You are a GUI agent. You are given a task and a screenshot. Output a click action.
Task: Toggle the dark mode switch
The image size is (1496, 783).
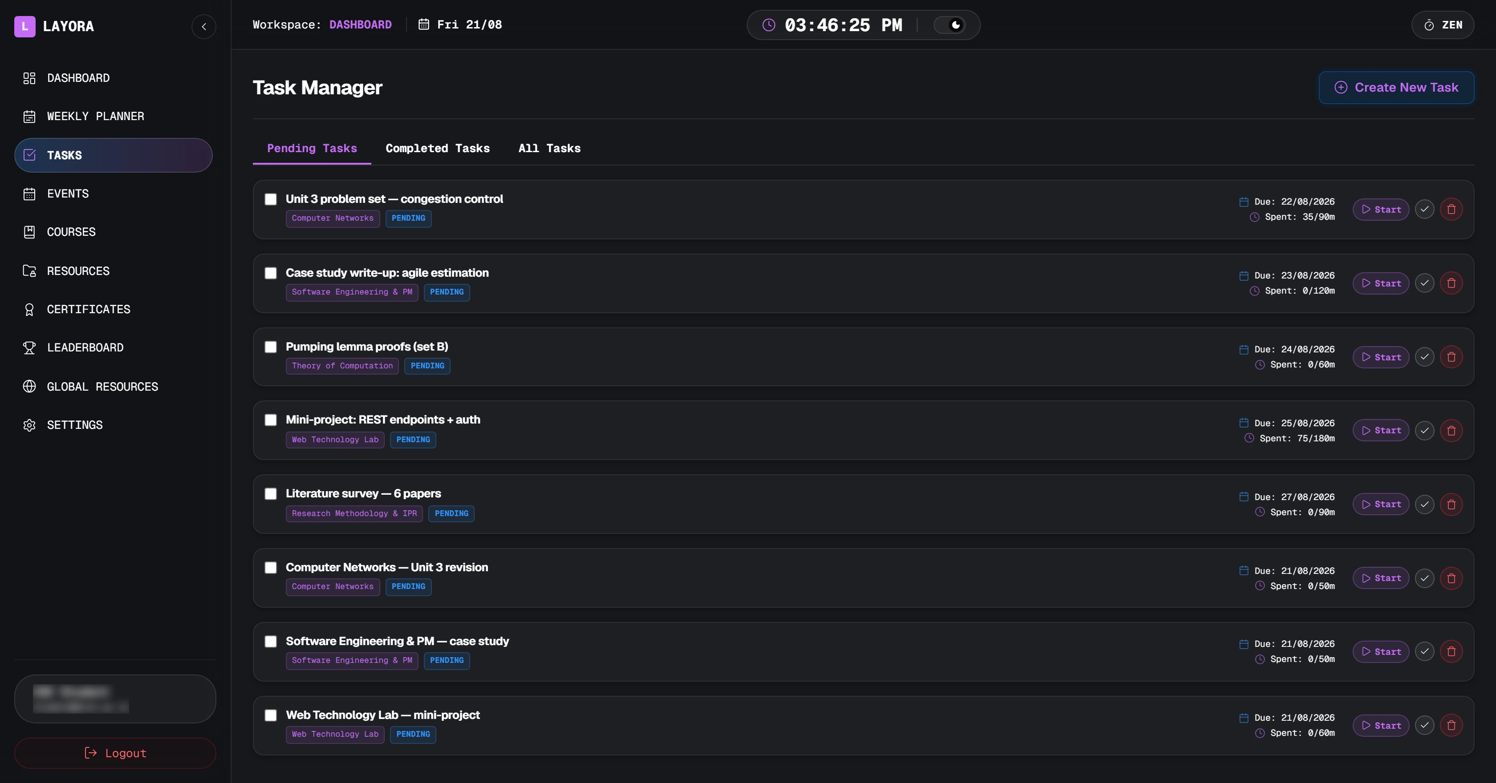tap(949, 25)
